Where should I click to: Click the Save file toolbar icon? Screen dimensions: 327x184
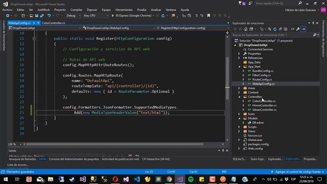[x=37, y=16]
